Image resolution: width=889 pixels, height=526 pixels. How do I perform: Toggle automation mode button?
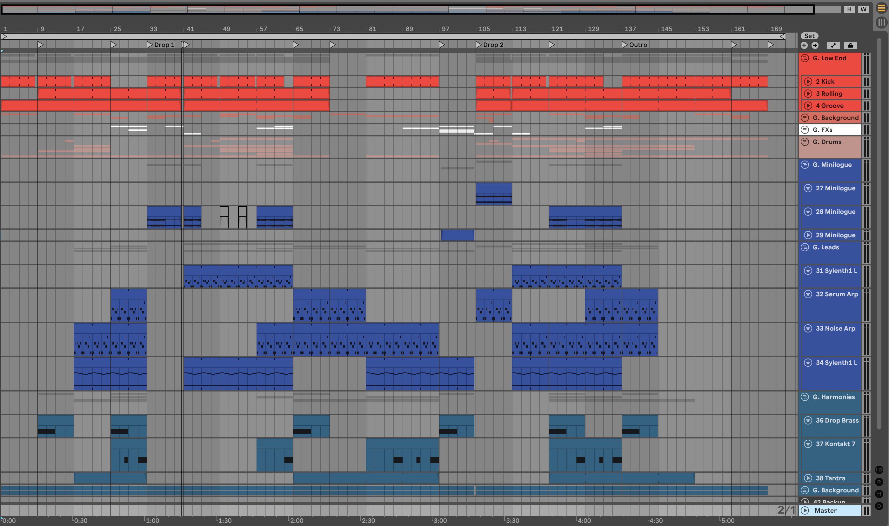pyautogui.click(x=833, y=45)
